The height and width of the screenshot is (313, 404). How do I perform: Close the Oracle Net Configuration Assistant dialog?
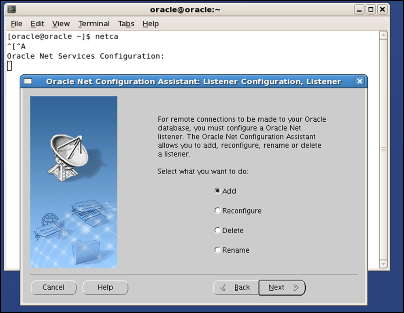(360, 81)
